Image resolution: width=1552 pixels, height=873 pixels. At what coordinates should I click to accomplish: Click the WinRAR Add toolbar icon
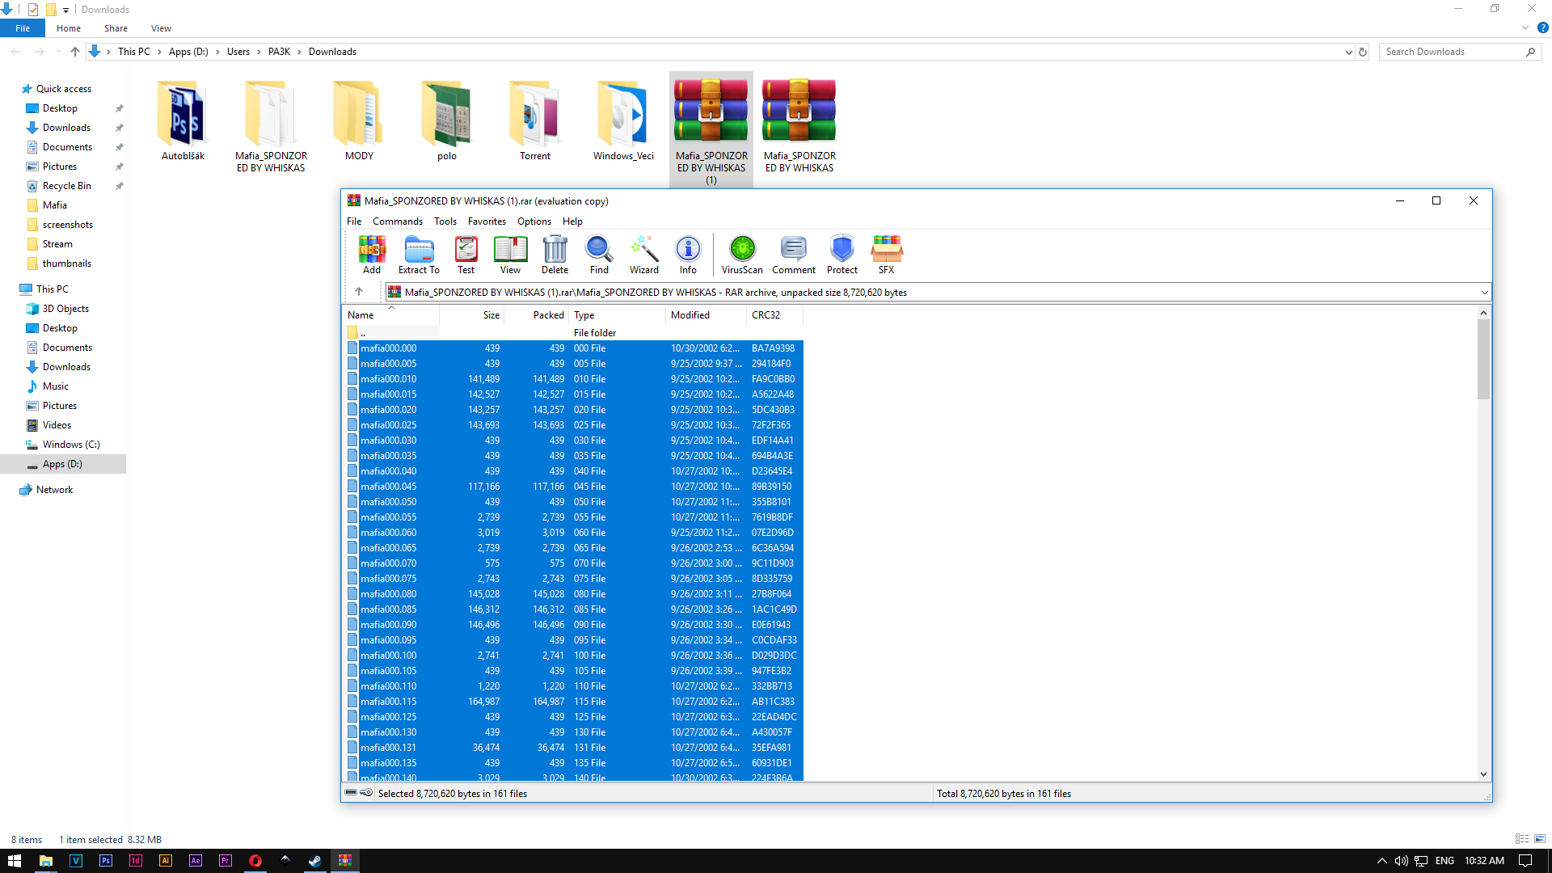pos(371,254)
